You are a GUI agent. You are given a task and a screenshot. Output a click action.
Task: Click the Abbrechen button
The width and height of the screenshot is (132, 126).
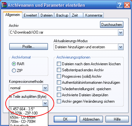[x=91, y=119]
